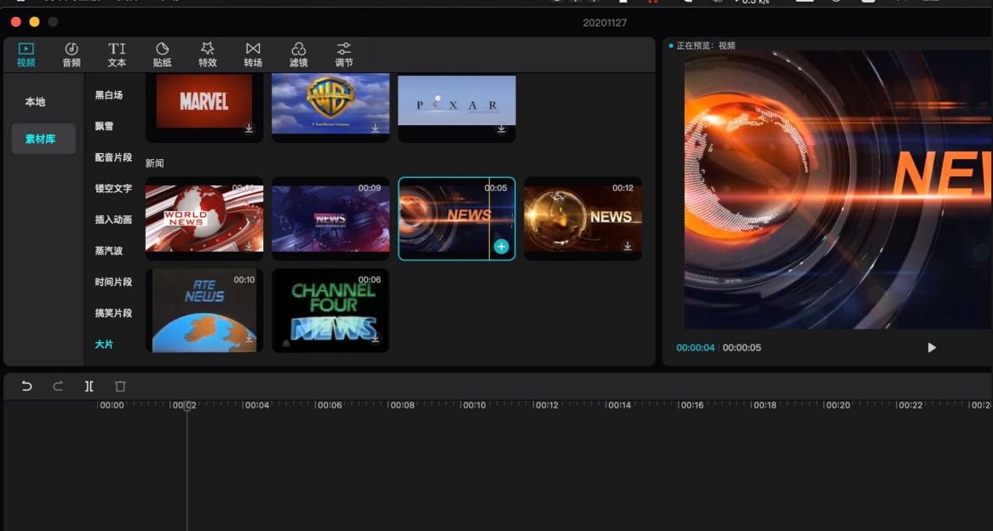Open the 插入动画 category
This screenshot has width=993, height=531.
pos(113,220)
